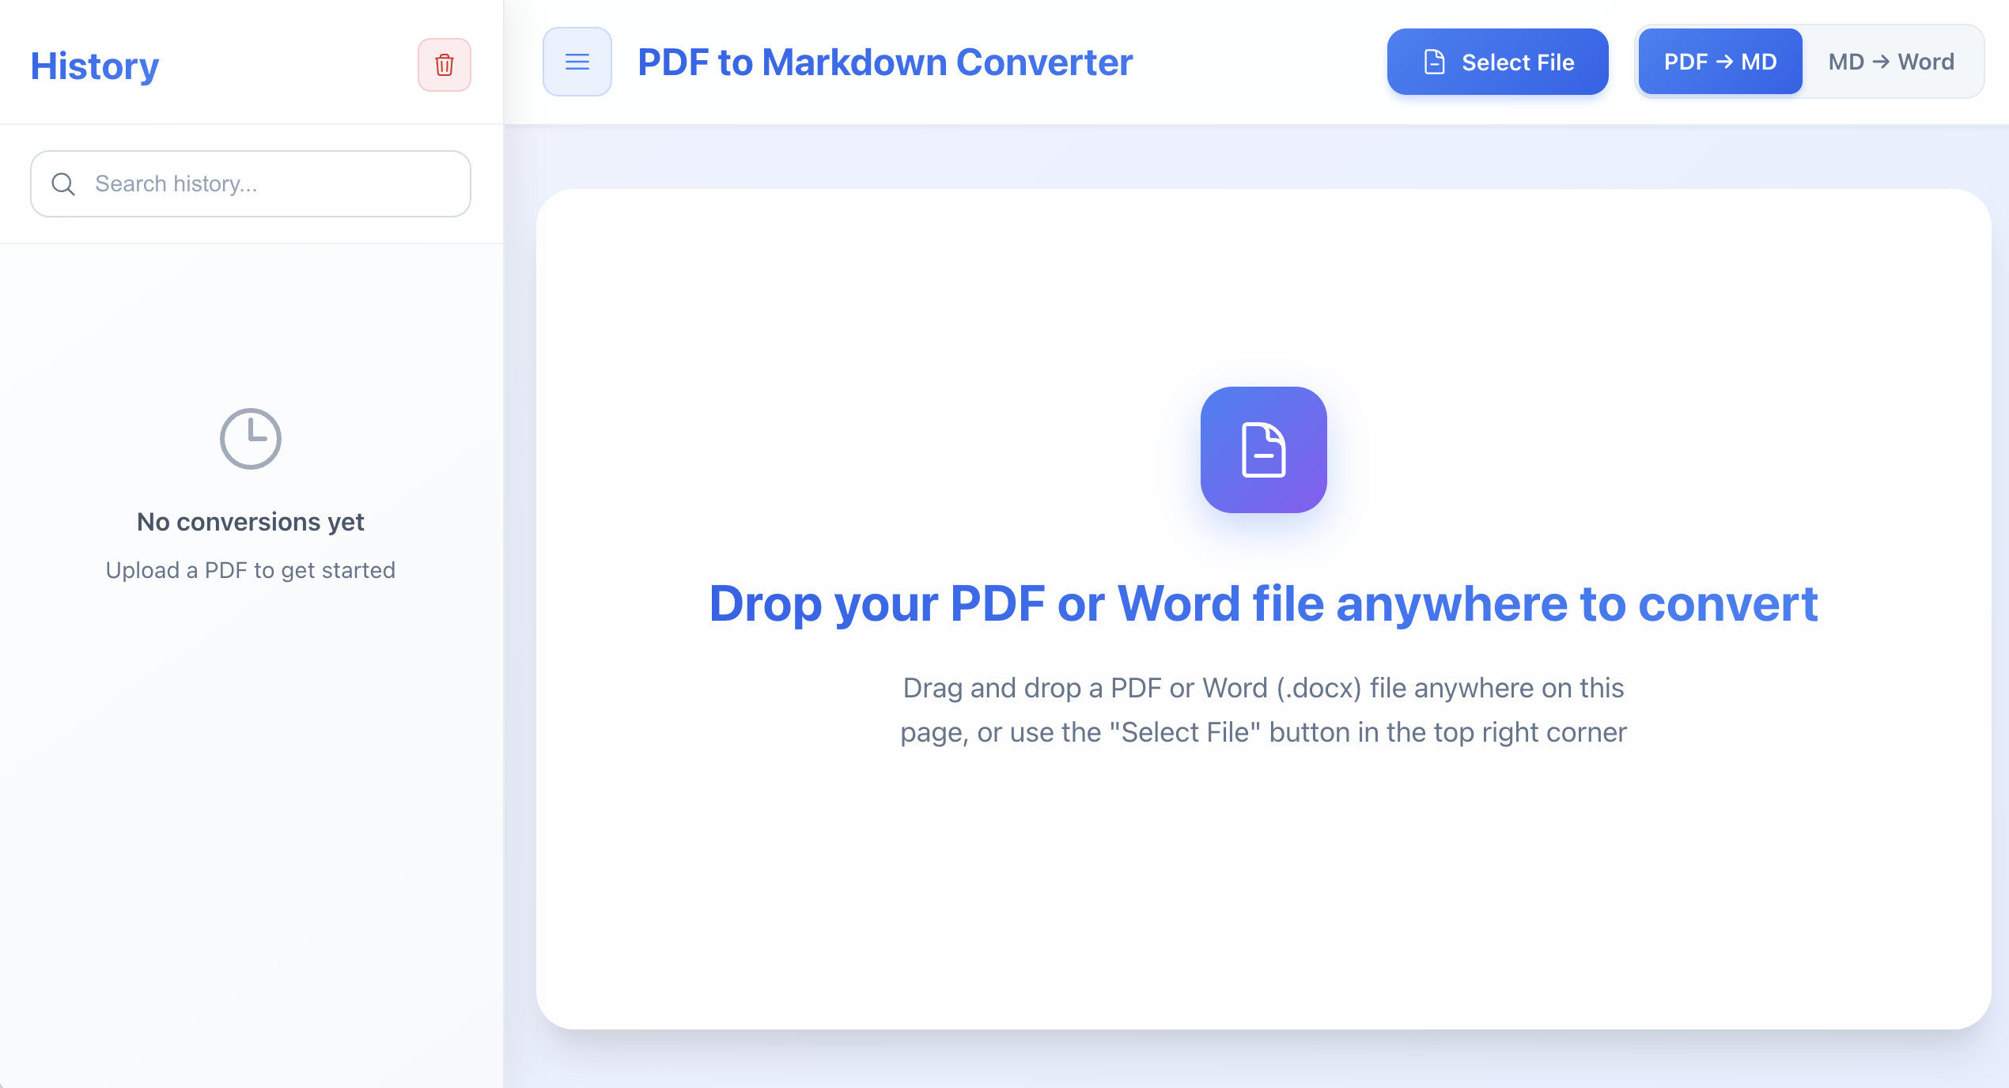Viewport: 2009px width, 1088px height.
Task: Toggle sidebar with the hamburger menu icon
Action: [577, 62]
